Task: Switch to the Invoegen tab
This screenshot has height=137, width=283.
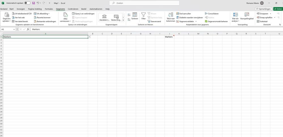Action: [21, 9]
